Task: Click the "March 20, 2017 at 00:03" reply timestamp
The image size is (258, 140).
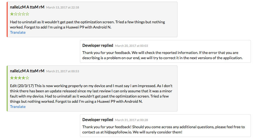Action: point(131,46)
